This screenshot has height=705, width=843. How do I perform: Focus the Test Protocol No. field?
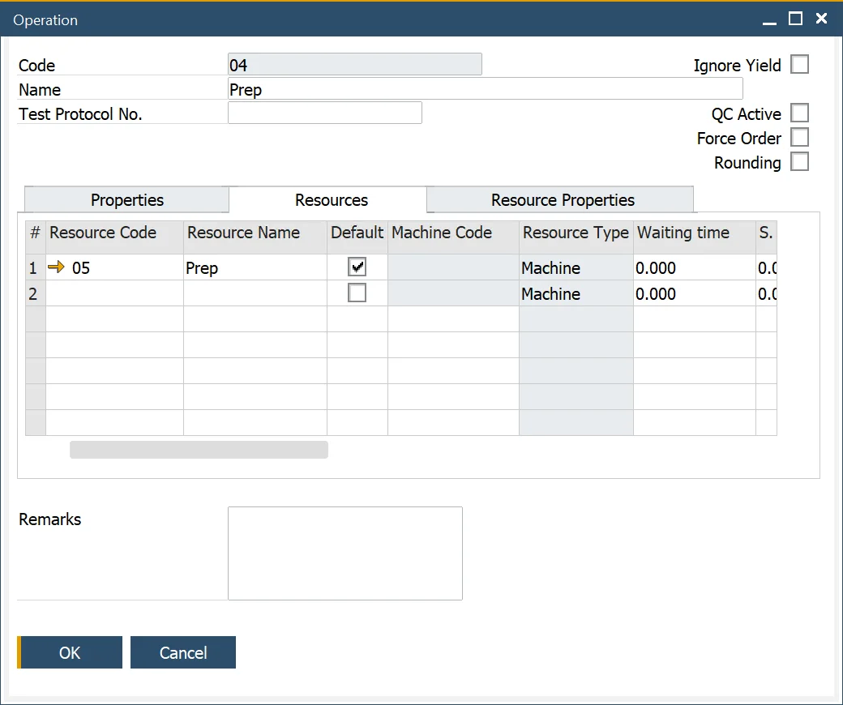coord(324,113)
